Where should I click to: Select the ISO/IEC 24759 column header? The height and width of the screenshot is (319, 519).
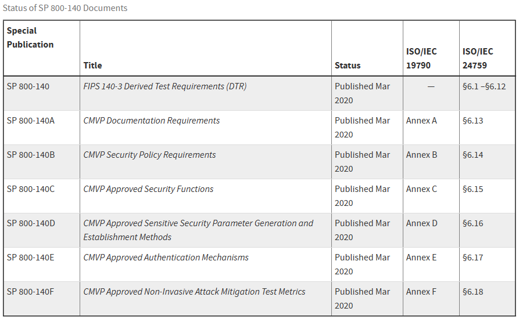[478, 58]
